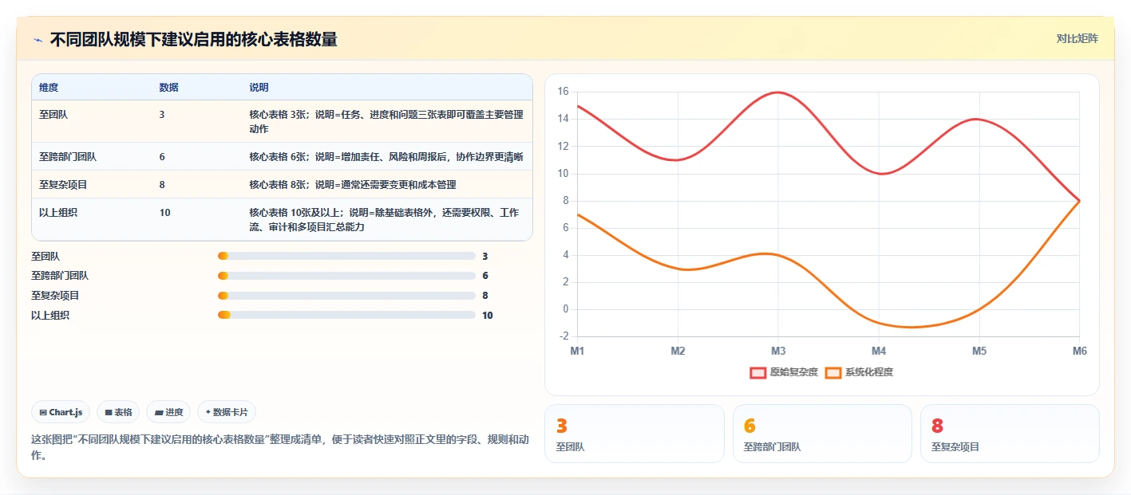Open the card showing 6 至跨部门团队
The width and height of the screenshot is (1131, 495).
click(x=822, y=434)
